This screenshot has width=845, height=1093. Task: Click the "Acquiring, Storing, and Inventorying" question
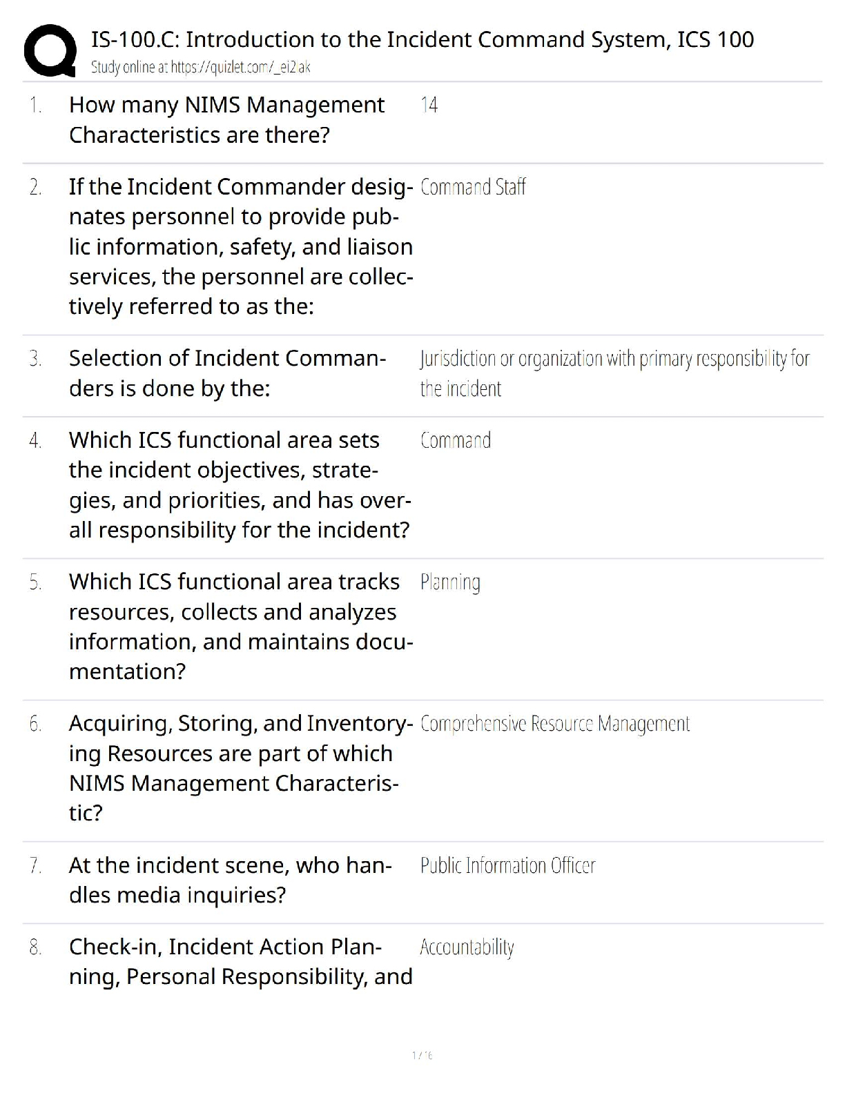coord(240,767)
